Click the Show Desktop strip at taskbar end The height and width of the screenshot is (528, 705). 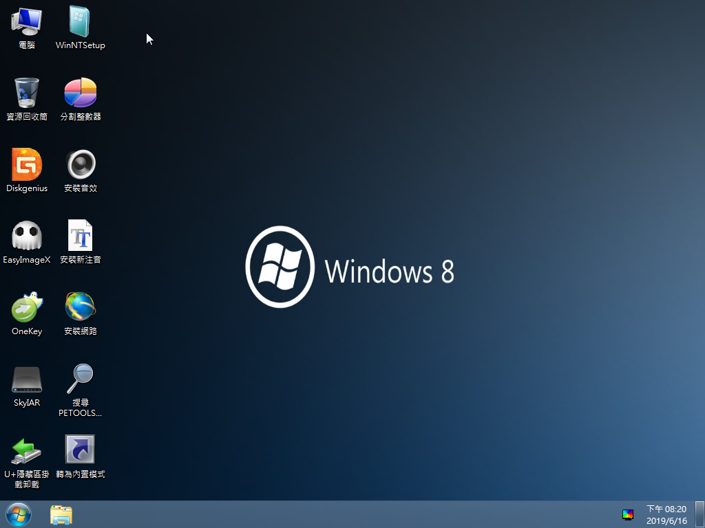[700, 514]
